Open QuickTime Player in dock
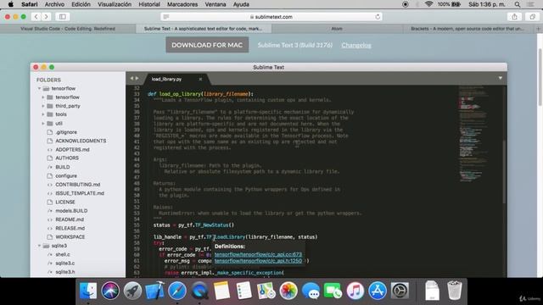This screenshot has height=305, width=543. click(199, 291)
